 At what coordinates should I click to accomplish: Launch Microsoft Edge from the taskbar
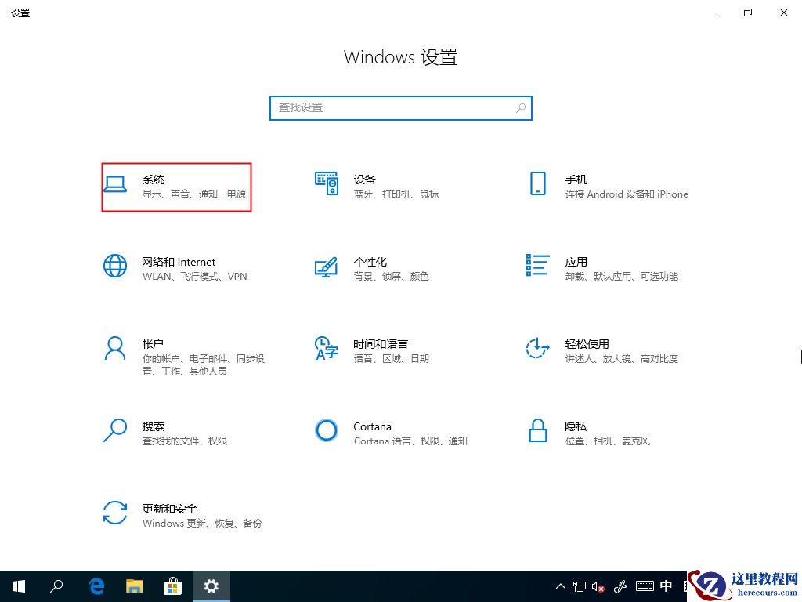point(96,586)
